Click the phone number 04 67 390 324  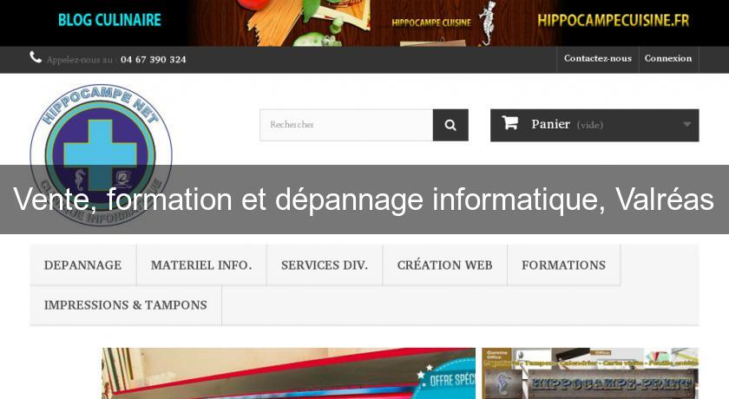(x=154, y=60)
